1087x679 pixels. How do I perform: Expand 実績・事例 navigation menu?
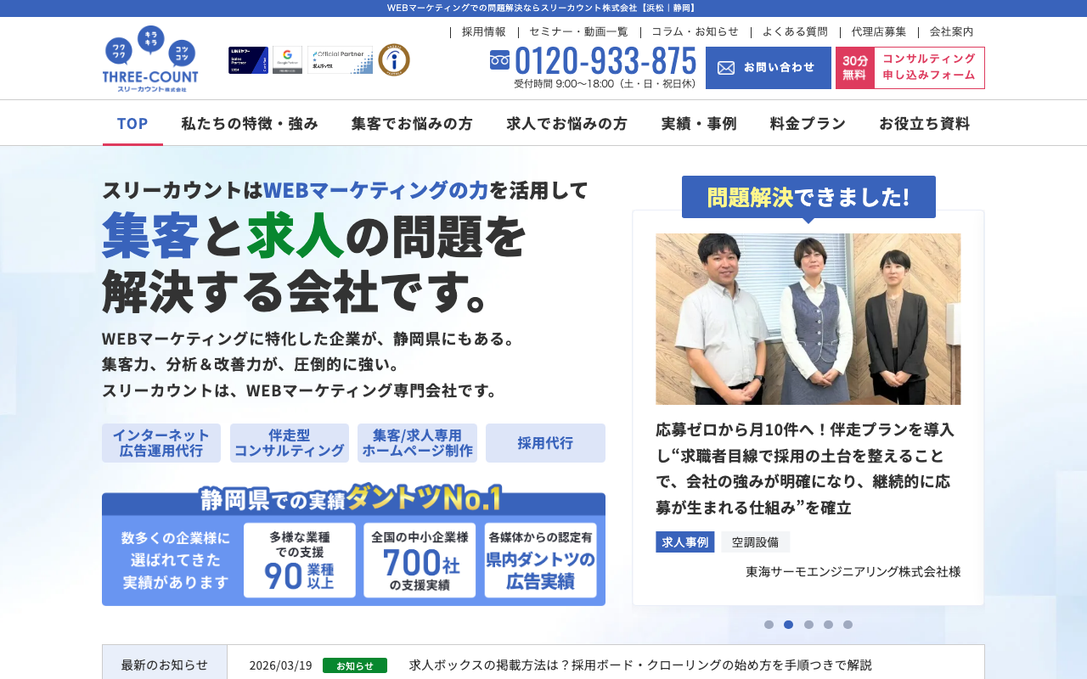pos(698,123)
